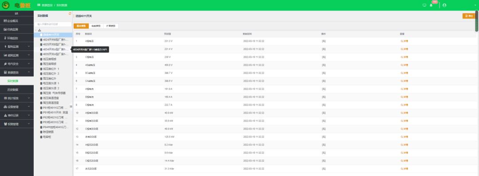Open the 环境监控 sidebar item
The height and width of the screenshot is (176, 479).
(x=17, y=38)
